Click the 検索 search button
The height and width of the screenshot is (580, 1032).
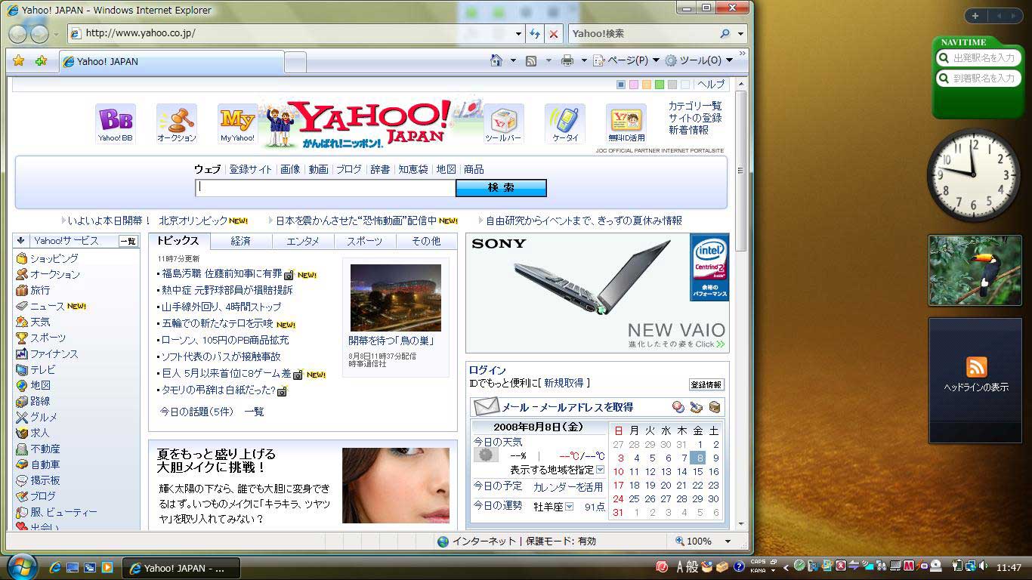[x=501, y=188]
